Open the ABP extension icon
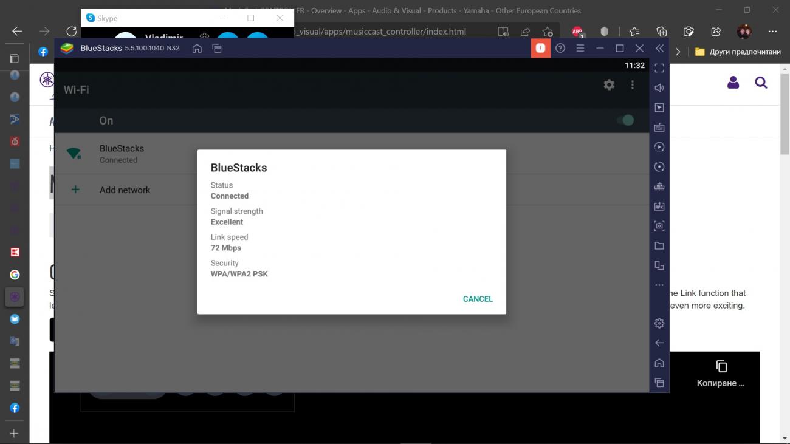The height and width of the screenshot is (444, 790). (577, 32)
